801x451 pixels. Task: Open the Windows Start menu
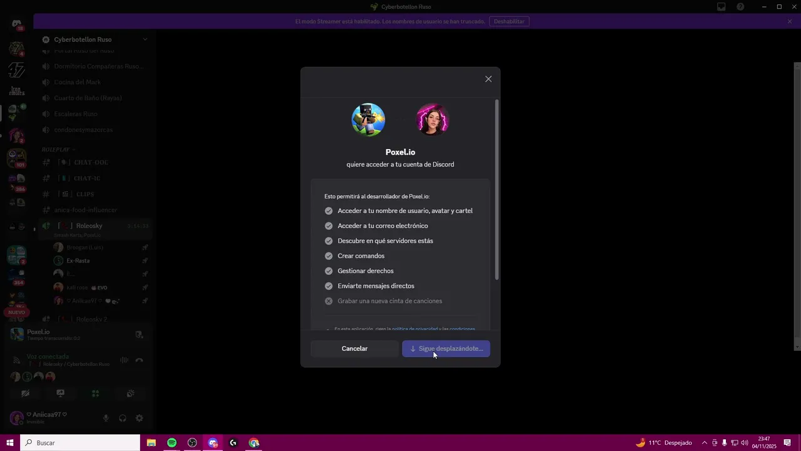pyautogui.click(x=10, y=443)
